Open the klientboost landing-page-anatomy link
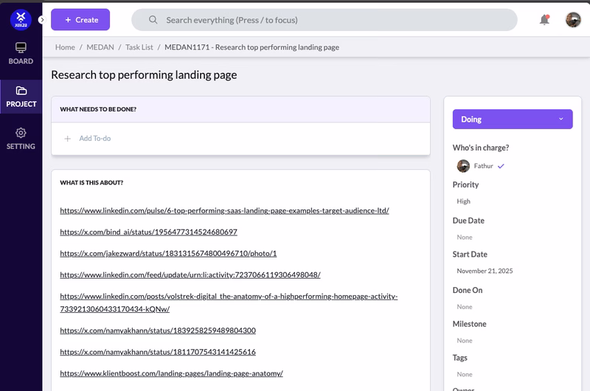Image resolution: width=590 pixels, height=391 pixels. [x=171, y=373]
